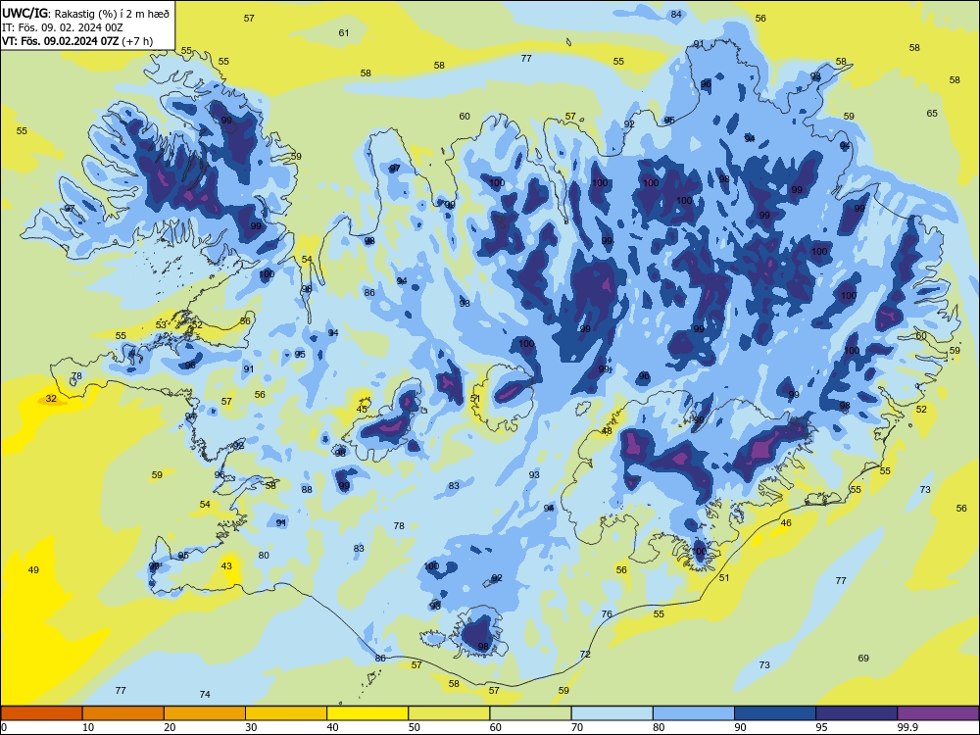Click the humidity value '49' in the southwest sea
Viewport: 980px width, 735px height.
click(33, 569)
